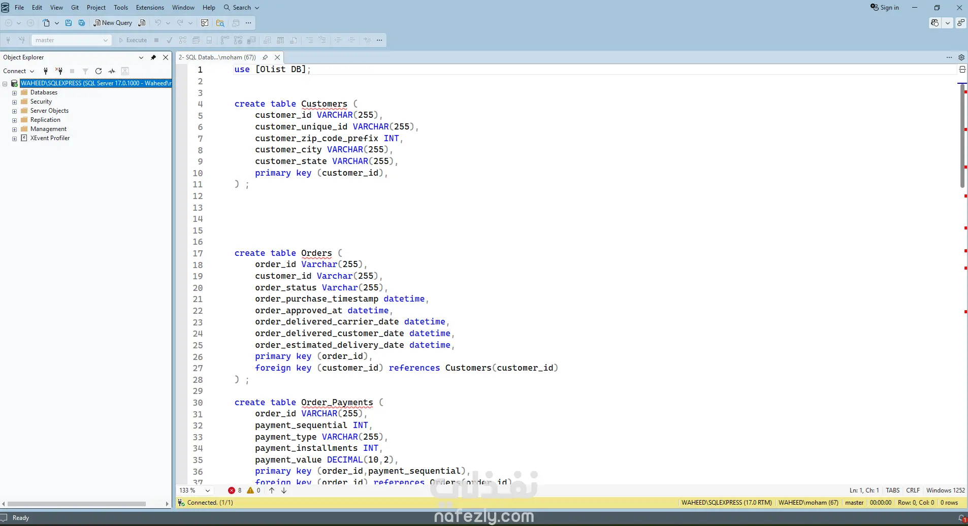Open the Extensions menu

[150, 8]
